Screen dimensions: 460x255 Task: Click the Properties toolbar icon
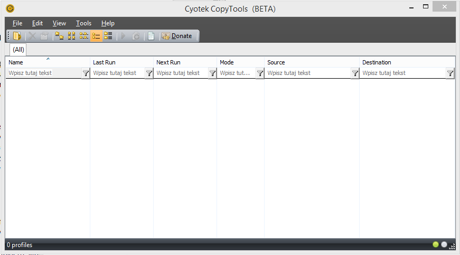(44, 36)
